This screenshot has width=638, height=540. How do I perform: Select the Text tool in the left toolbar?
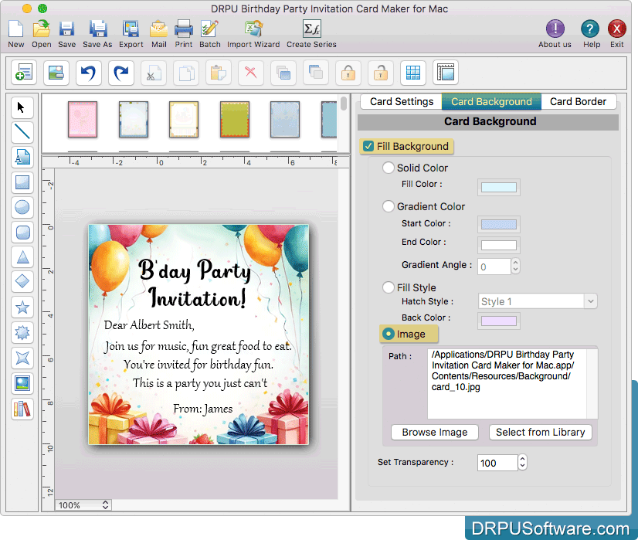coord(22,158)
